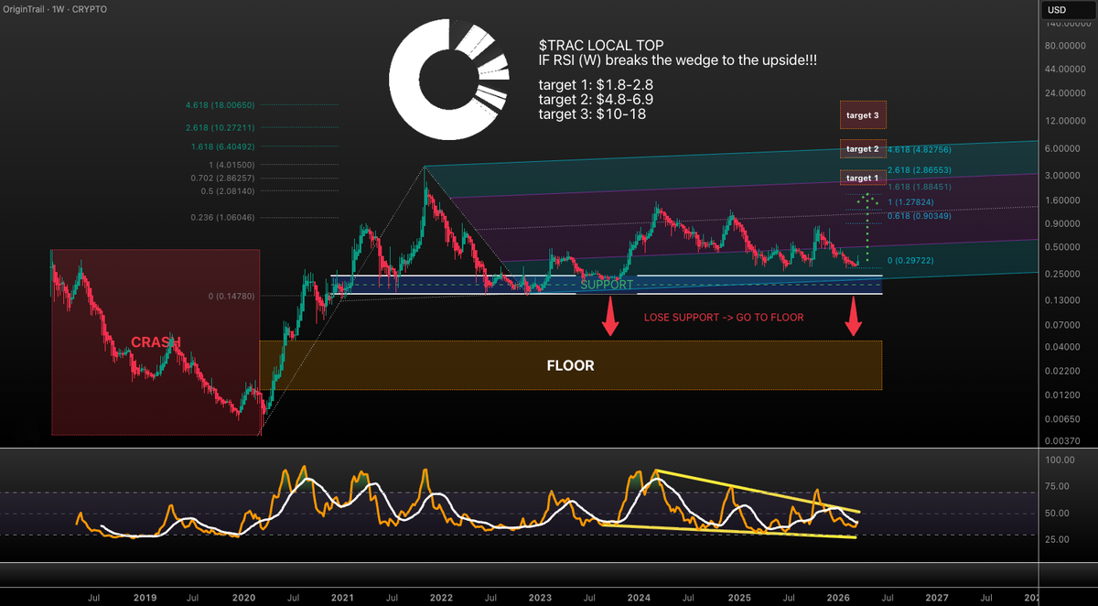The image size is (1098, 606).
Task: Click fib label '0.236 (1.06046)'
Action: (221, 217)
